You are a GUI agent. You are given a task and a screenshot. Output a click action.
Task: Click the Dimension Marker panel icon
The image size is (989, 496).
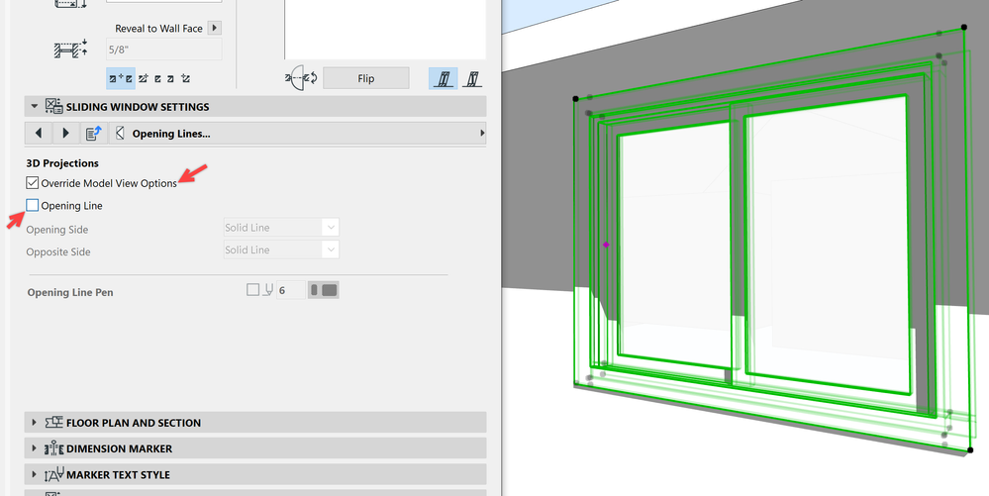[53, 448]
